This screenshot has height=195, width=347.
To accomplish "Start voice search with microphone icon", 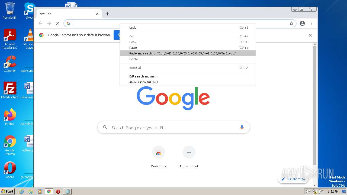I will tap(242, 128).
